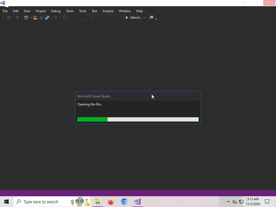Image resolution: width=276 pixels, height=207 pixels.
Task: Open File Explorer from the taskbar
Action: (98, 202)
